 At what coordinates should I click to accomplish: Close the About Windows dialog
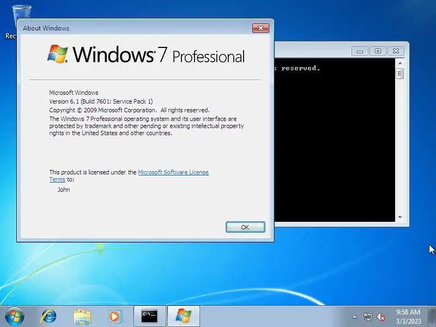pyautogui.click(x=261, y=28)
